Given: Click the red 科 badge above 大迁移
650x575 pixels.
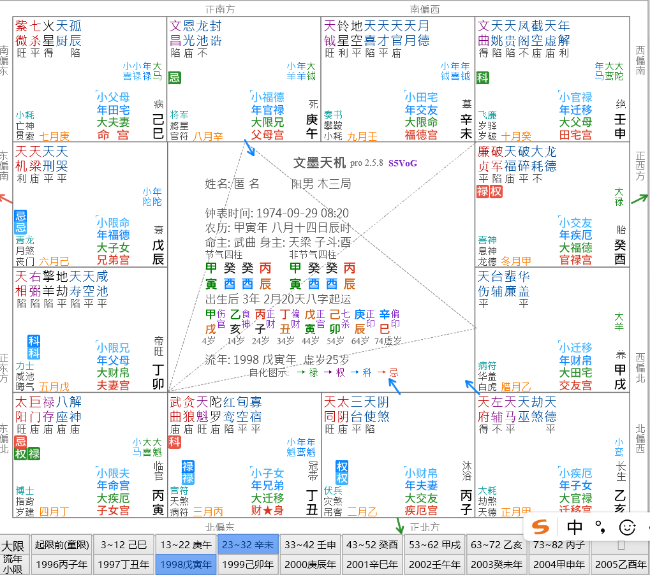Looking at the screenshot, I should (x=174, y=442).
